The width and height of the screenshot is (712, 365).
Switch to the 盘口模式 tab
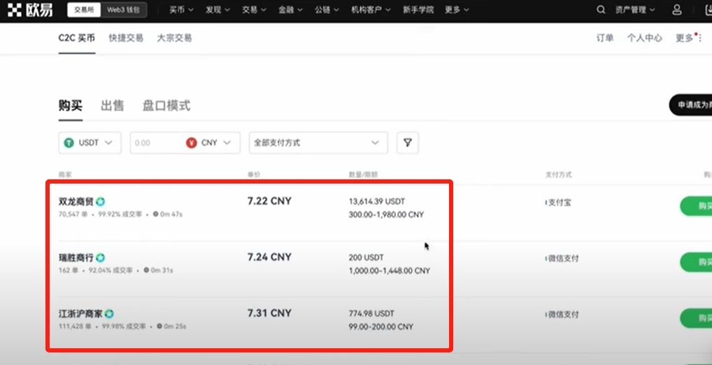[166, 106]
